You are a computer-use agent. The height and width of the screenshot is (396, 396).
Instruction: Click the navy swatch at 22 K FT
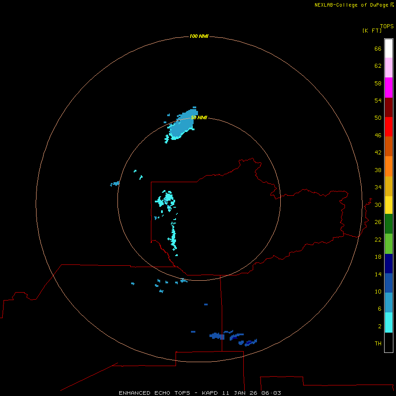[389, 264]
